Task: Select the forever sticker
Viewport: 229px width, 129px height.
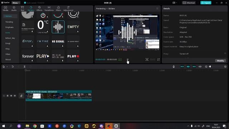Action: click(x=28, y=56)
